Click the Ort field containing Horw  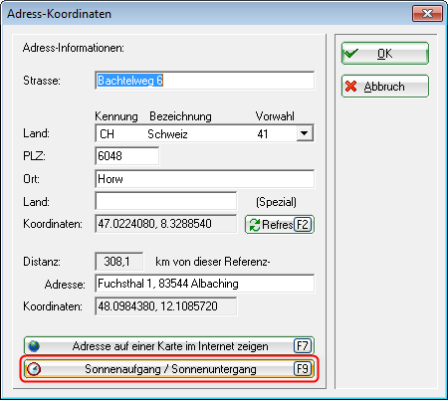pos(204,179)
